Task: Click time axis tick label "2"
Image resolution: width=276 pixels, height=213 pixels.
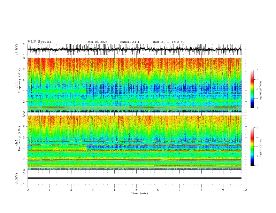Action: point(71,190)
